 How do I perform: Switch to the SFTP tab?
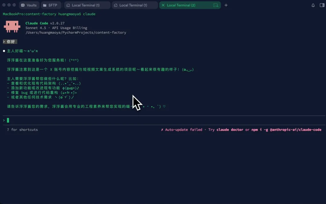(x=50, y=5)
